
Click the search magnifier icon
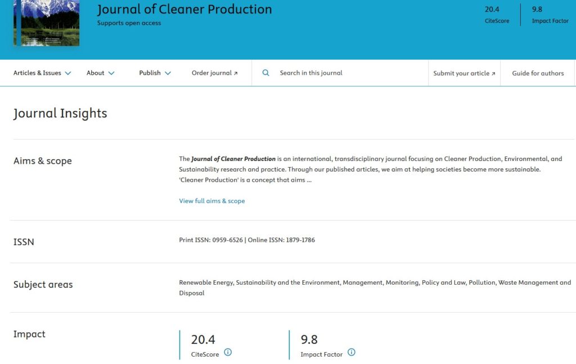(265, 73)
